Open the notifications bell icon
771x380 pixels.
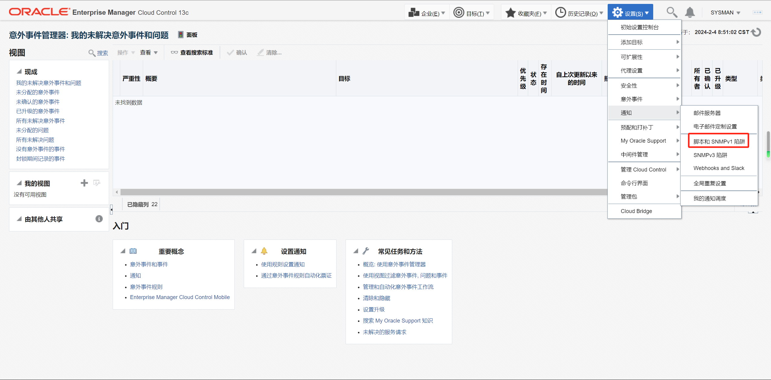coord(690,12)
